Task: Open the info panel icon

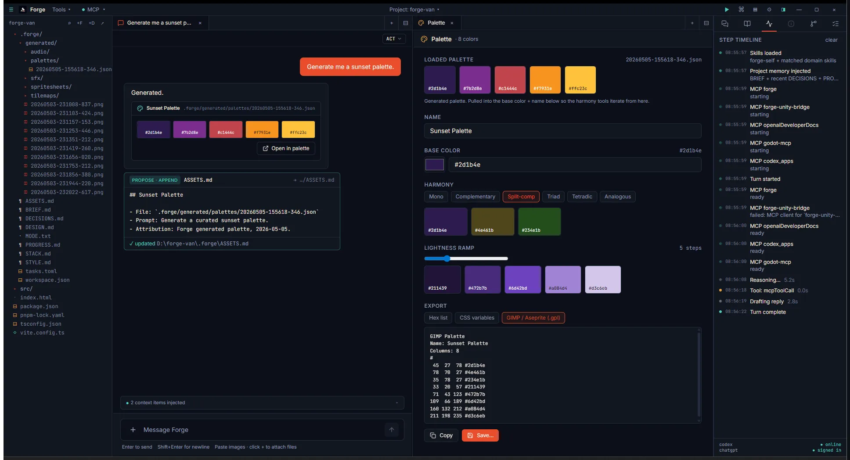Action: pyautogui.click(x=791, y=24)
